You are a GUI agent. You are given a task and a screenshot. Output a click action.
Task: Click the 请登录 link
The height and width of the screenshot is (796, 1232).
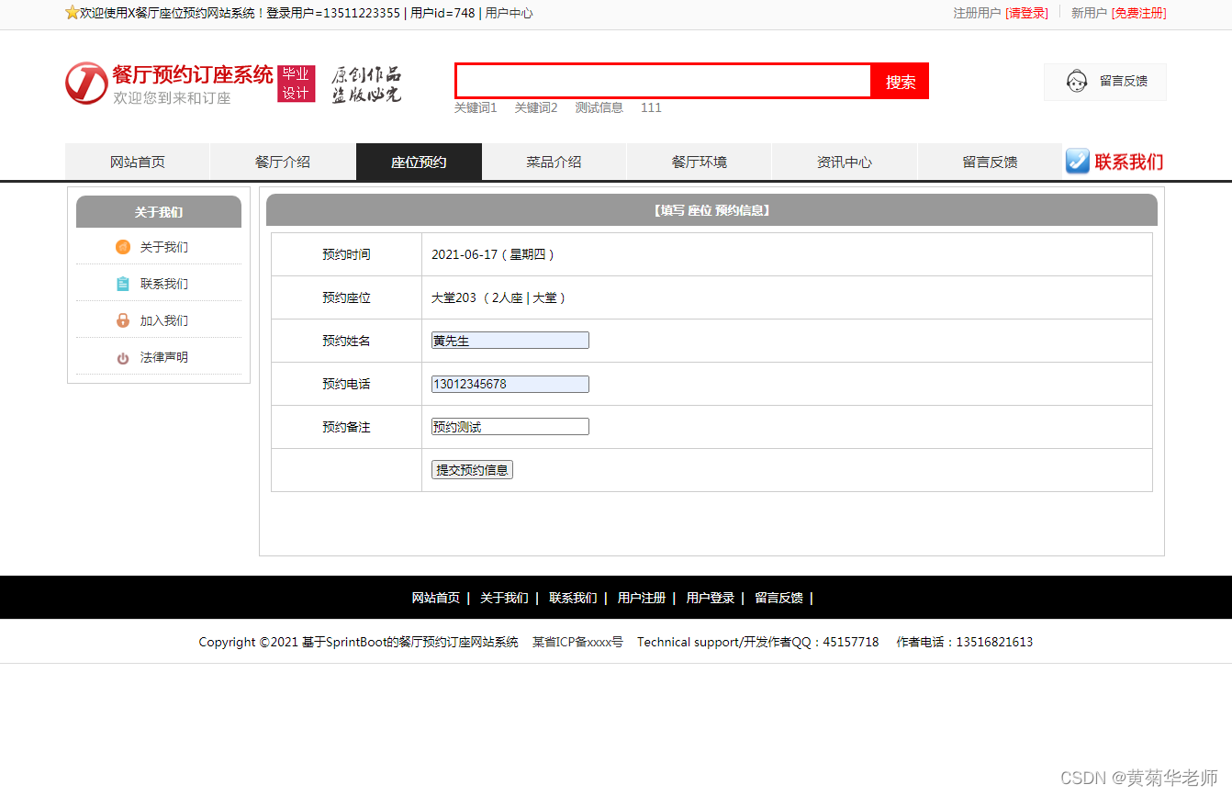1027,13
